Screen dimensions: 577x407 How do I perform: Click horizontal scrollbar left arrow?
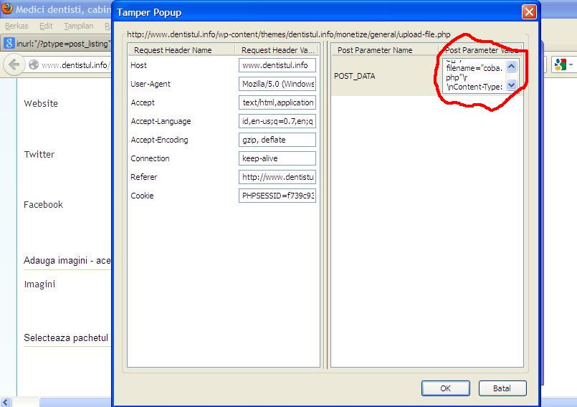(6, 402)
